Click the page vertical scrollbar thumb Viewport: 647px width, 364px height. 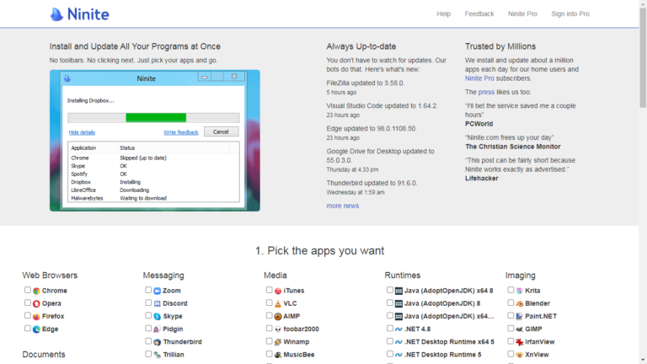click(x=643, y=58)
